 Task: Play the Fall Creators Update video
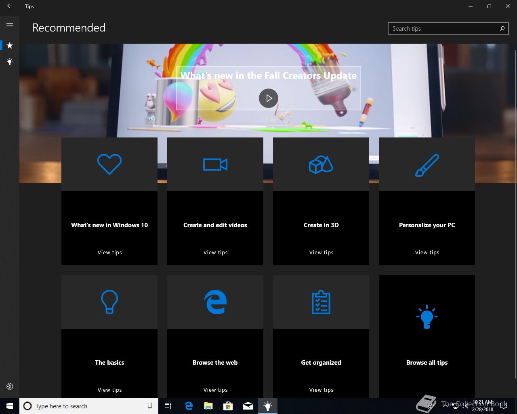pyautogui.click(x=269, y=98)
